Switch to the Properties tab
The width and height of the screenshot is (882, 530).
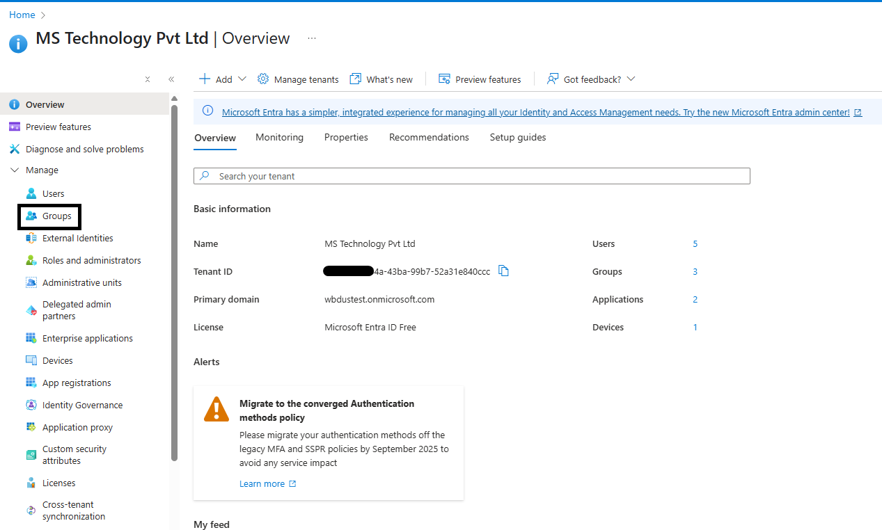click(346, 137)
